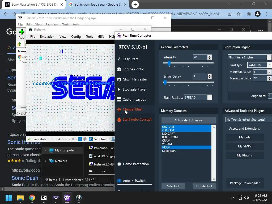Select VSRAM memory domain
This screenshot has width=272, height=204.
186,144
